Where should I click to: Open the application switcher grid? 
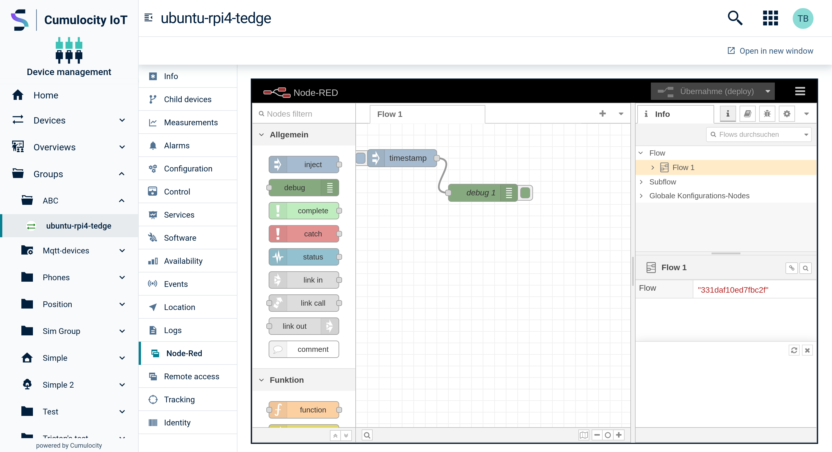[x=770, y=18]
